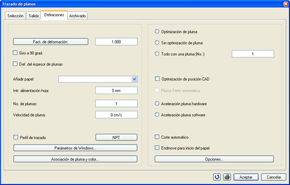Click the Cancelar button
This screenshot has width=290, height=185.
[274, 177]
